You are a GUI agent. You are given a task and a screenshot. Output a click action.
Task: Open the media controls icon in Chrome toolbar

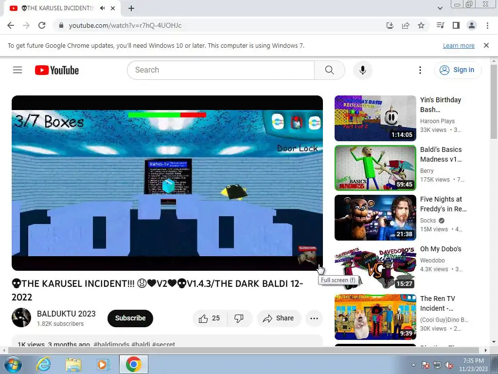[440, 25]
